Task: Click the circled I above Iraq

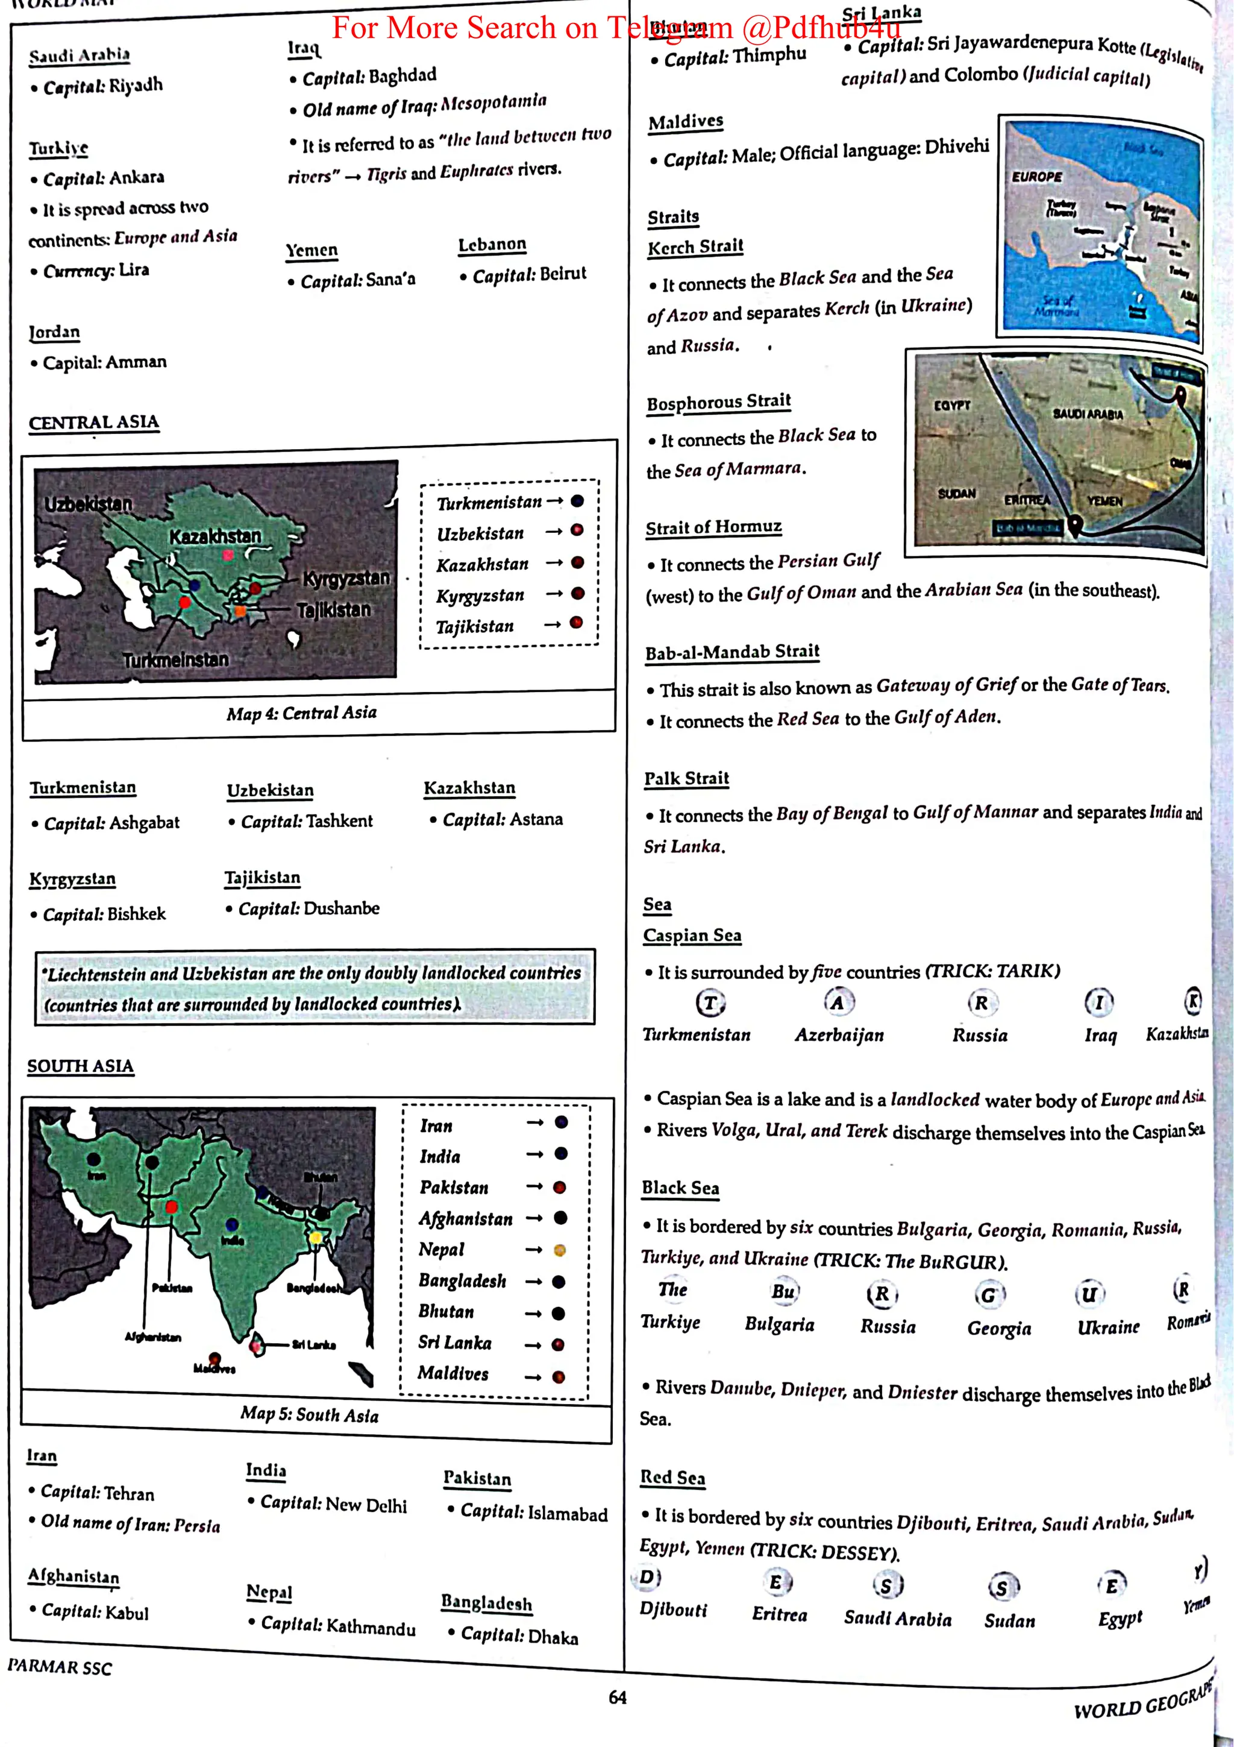Action: click(1098, 1003)
